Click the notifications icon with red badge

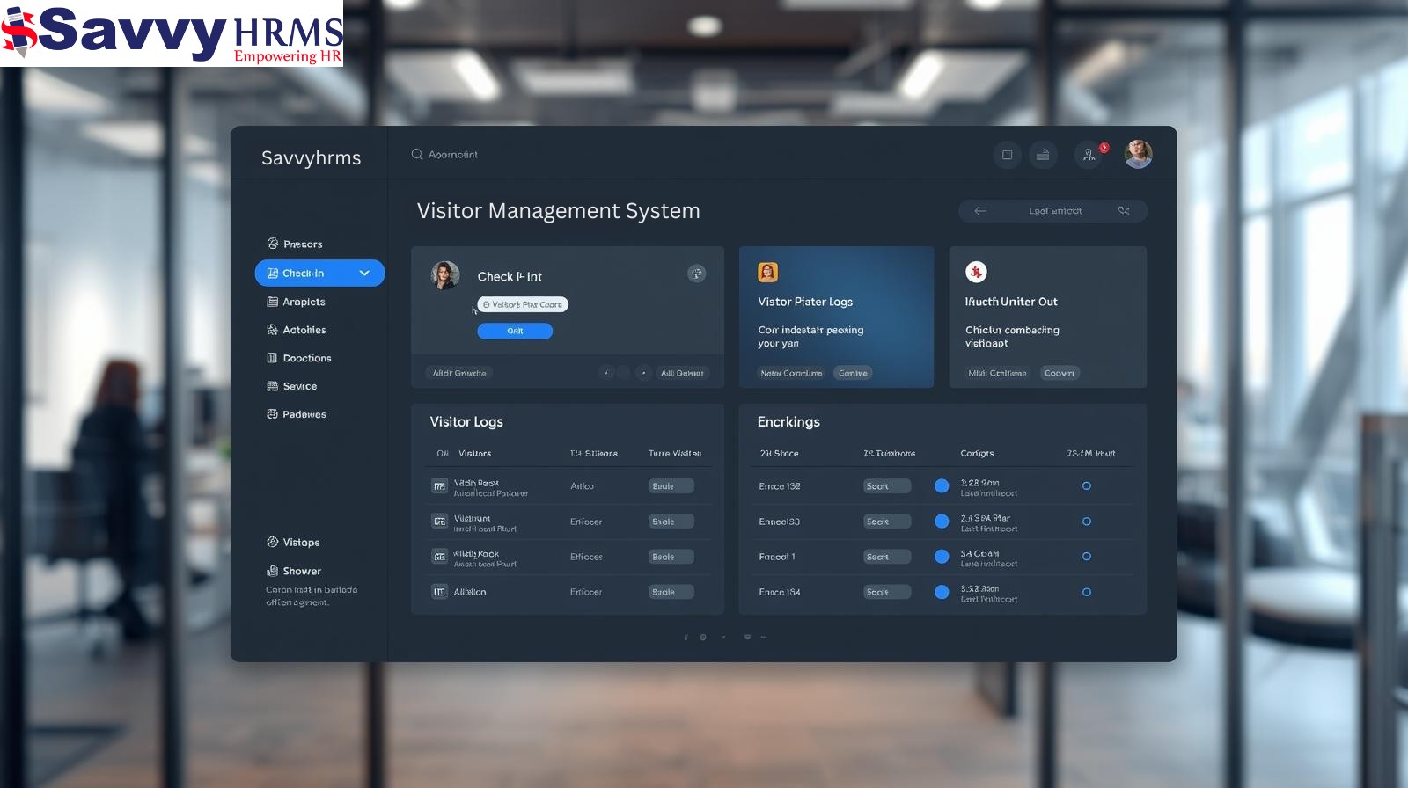(1089, 155)
